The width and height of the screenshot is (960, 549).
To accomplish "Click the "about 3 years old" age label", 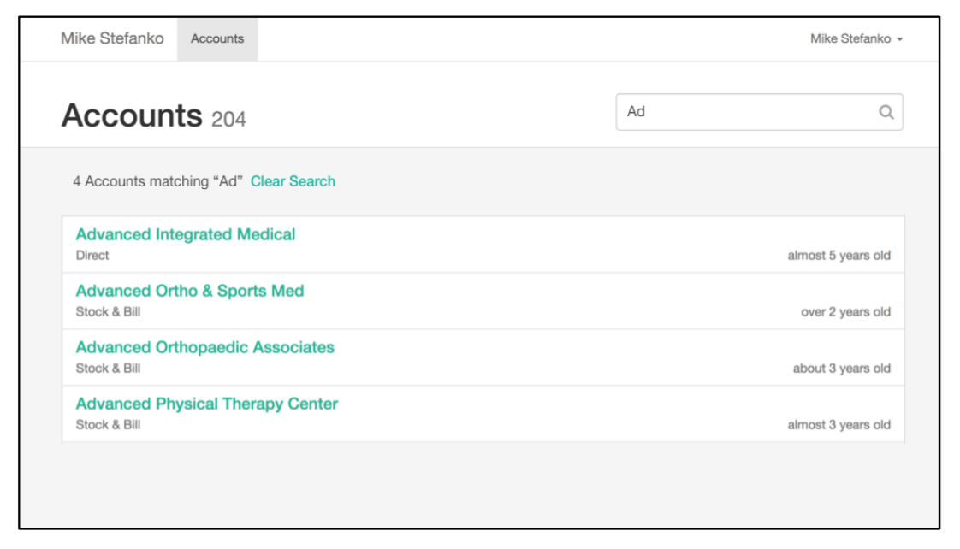I will pyautogui.click(x=841, y=369).
